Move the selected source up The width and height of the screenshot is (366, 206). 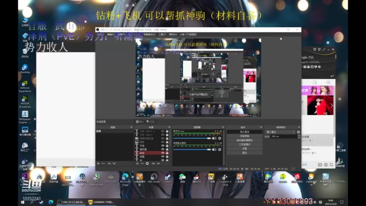click(153, 163)
